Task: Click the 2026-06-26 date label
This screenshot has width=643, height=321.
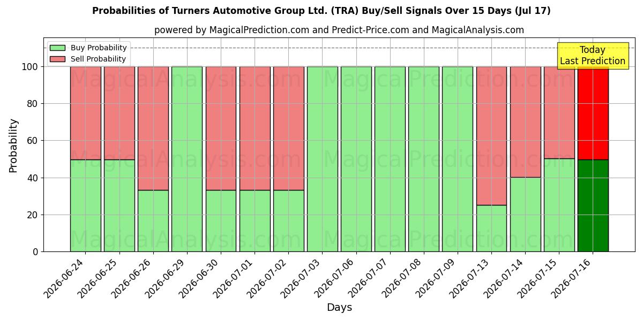Action: point(133,277)
